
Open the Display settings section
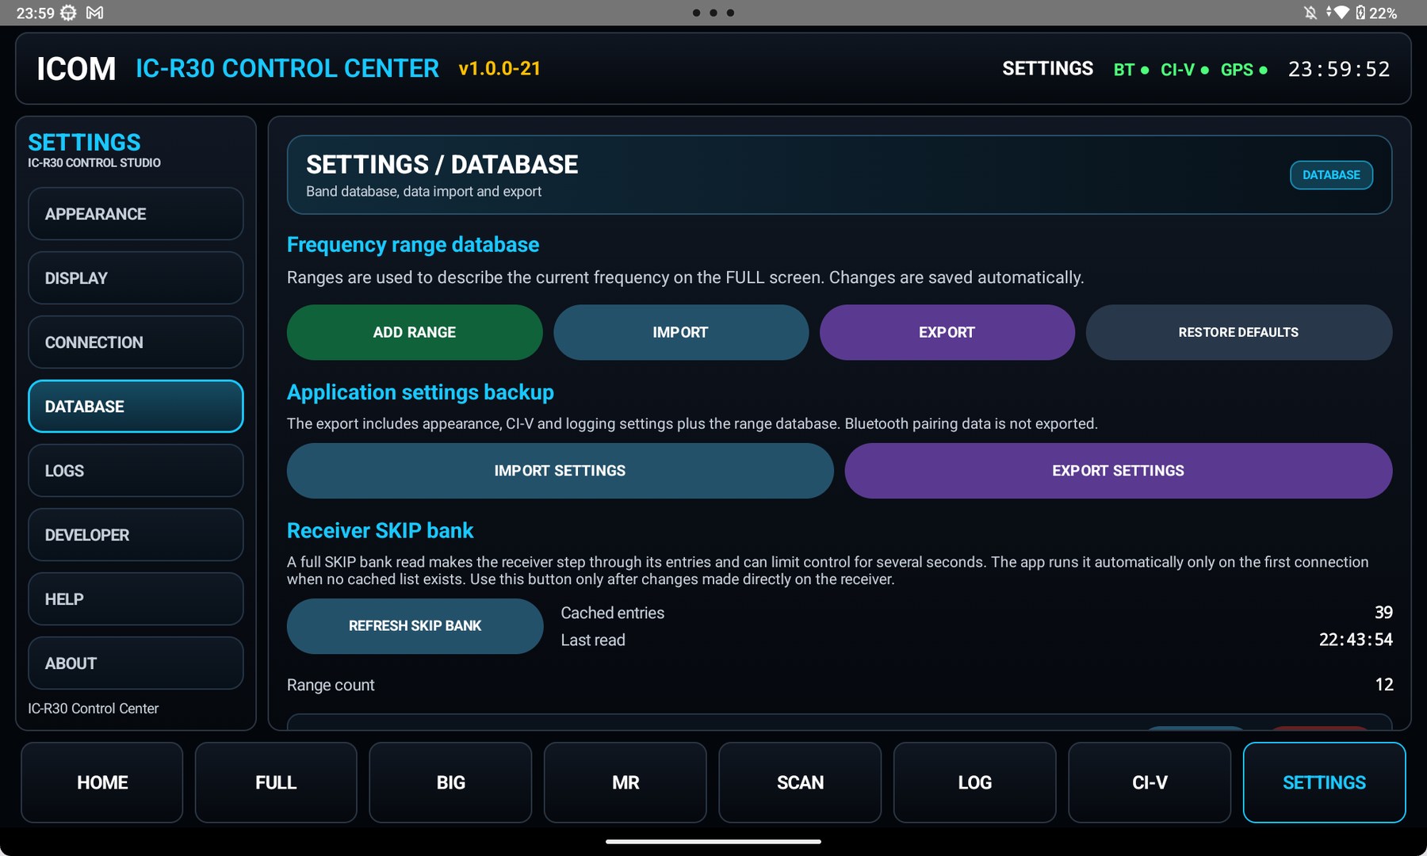[136, 278]
